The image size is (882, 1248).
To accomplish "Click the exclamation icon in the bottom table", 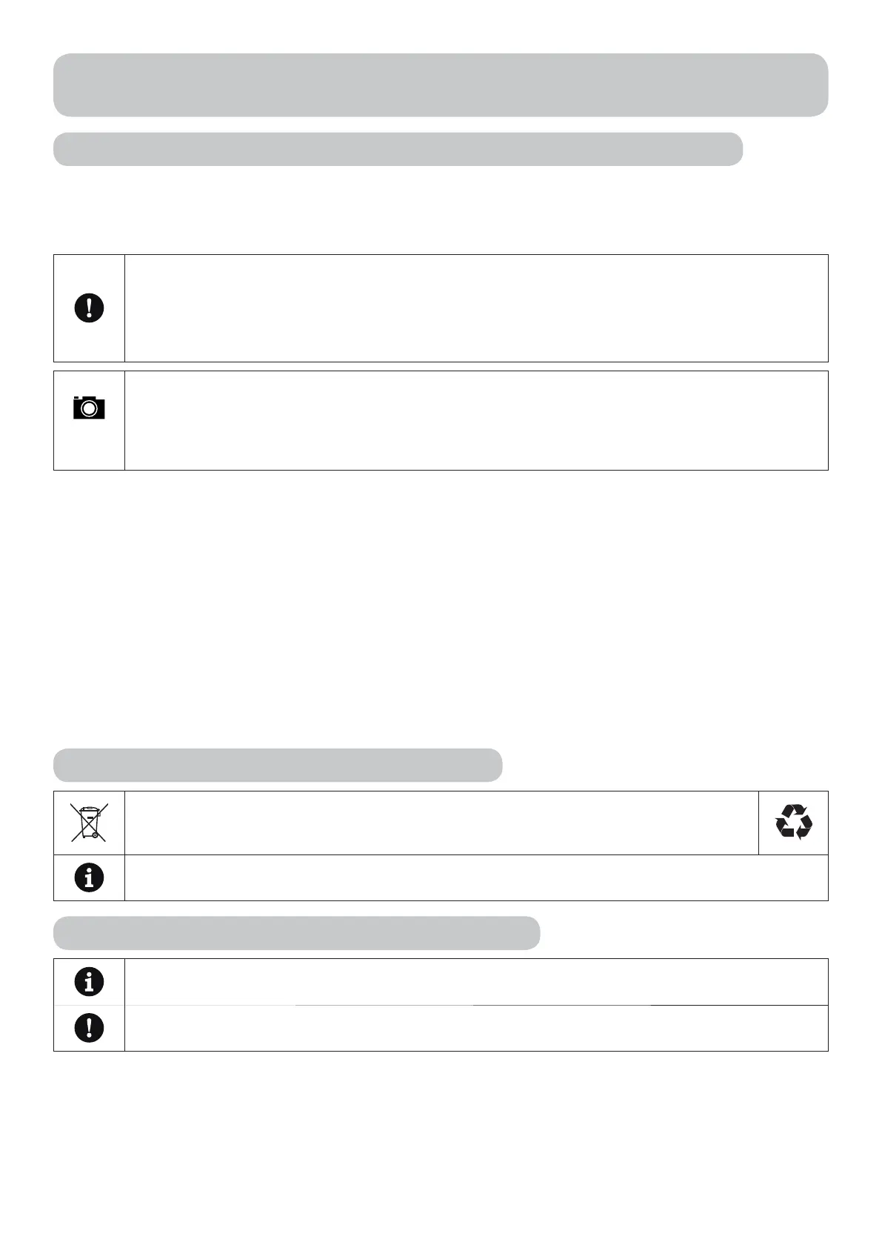I will (89, 1028).
